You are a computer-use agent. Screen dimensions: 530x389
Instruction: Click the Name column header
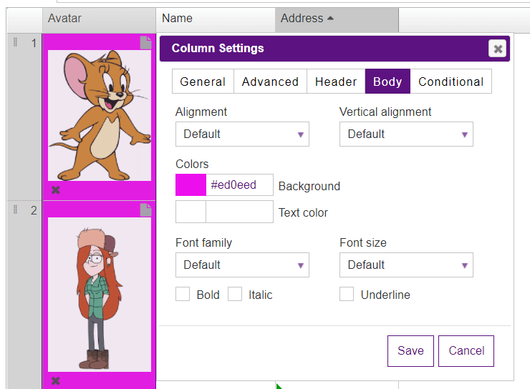[x=216, y=20]
